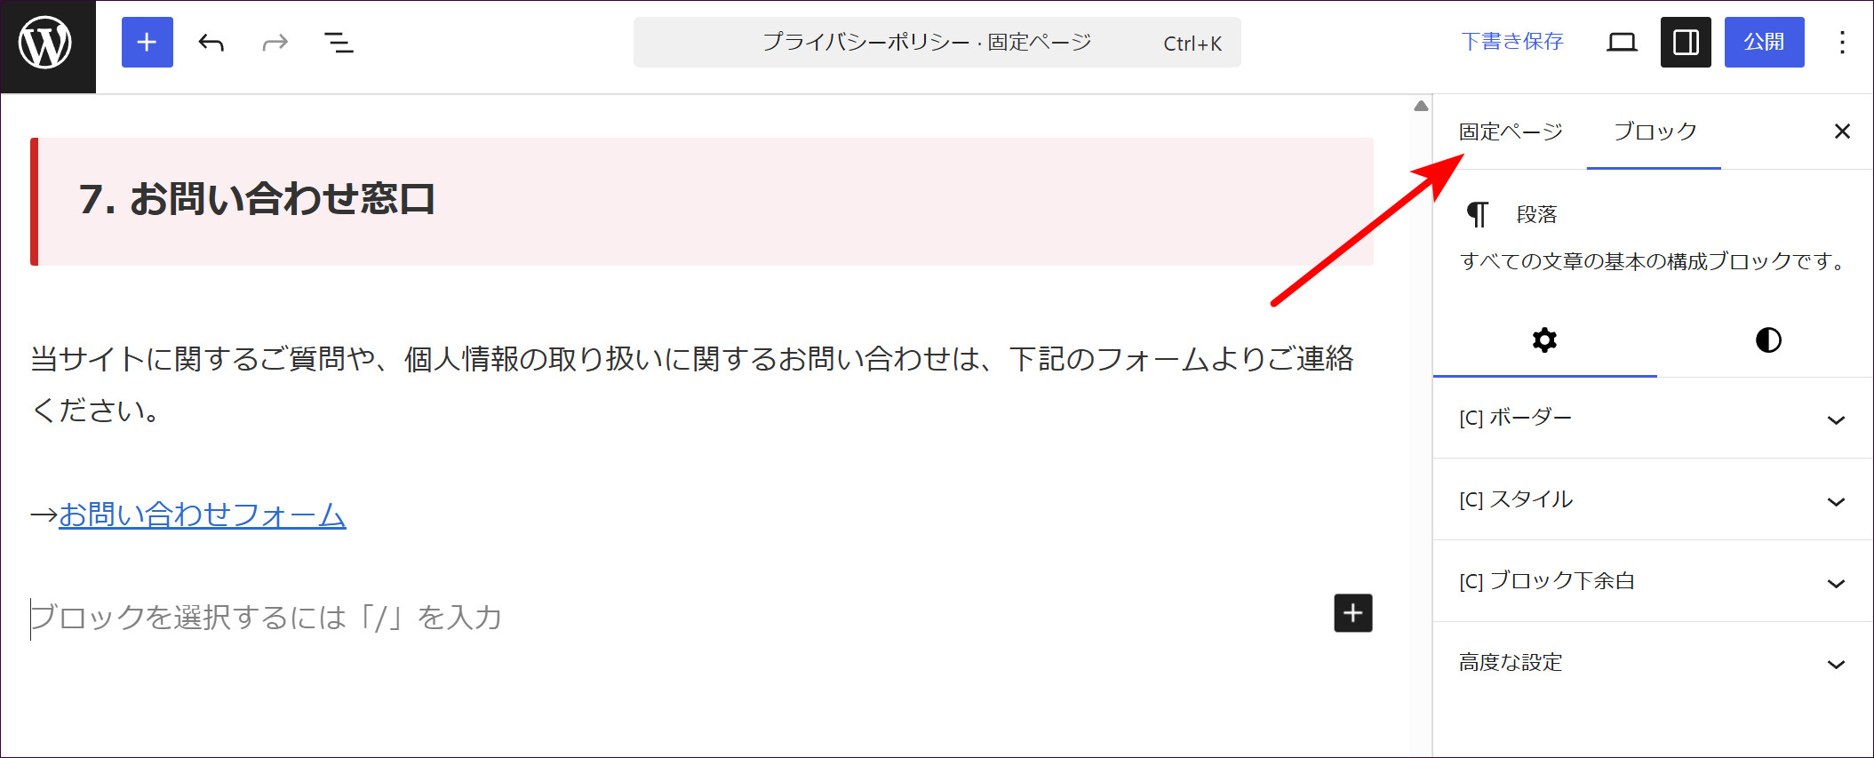Switch to the ブロック tab

pos(1655,132)
